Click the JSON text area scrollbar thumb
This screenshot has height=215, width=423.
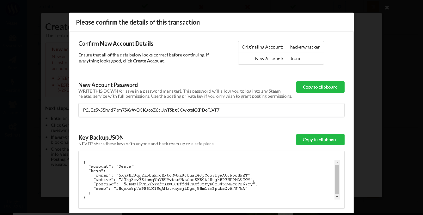tap(337, 179)
